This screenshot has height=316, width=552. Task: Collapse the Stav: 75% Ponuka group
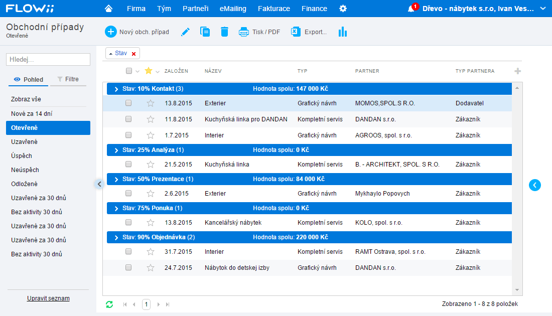click(116, 208)
